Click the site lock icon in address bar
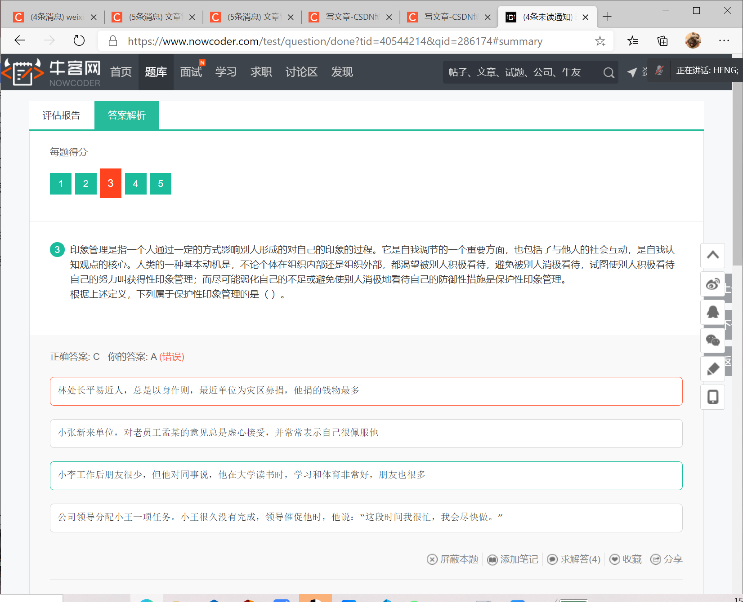Image resolution: width=743 pixels, height=602 pixels. tap(113, 41)
